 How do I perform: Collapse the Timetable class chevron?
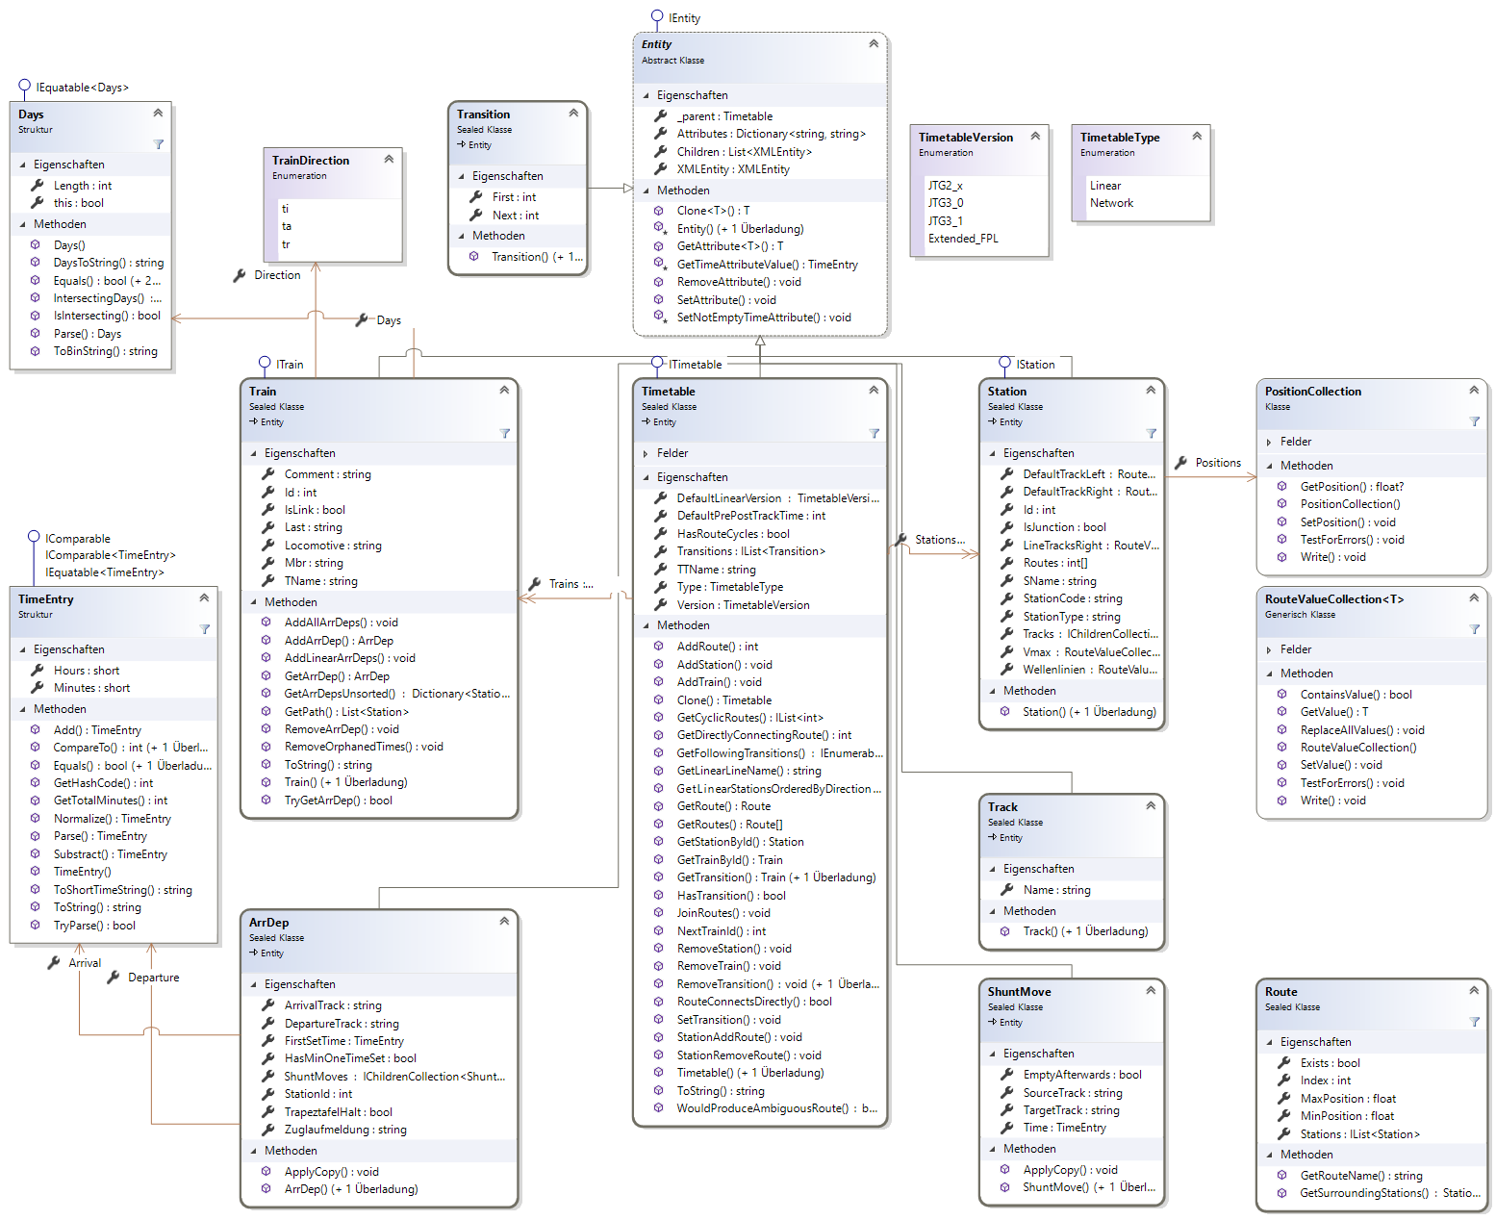pos(874,390)
